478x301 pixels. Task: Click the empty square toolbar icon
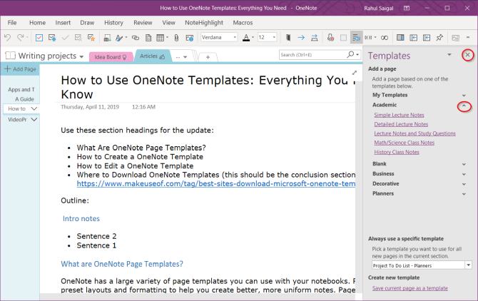tap(343, 38)
